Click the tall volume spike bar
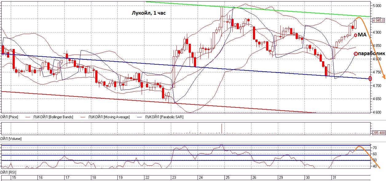This screenshot has width=386, height=181. (x=221, y=128)
